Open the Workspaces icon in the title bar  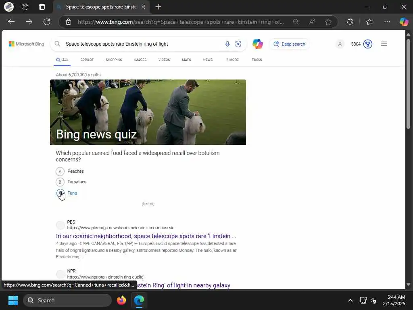pyautogui.click(x=25, y=7)
